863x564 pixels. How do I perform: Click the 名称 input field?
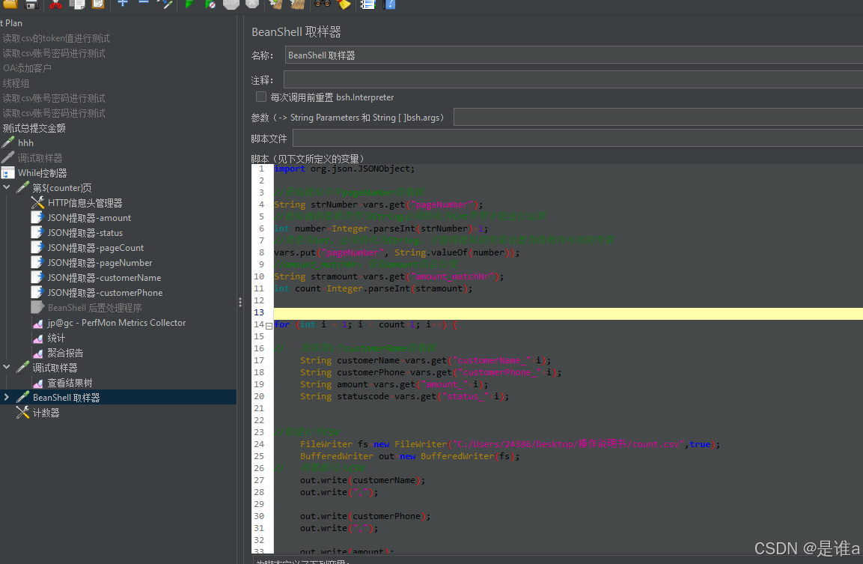click(449, 54)
